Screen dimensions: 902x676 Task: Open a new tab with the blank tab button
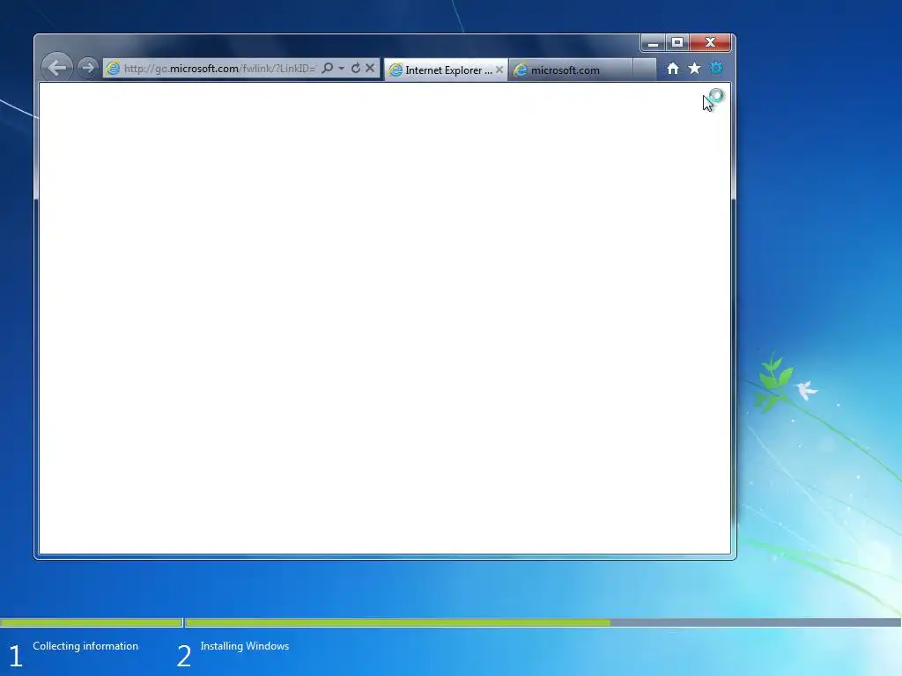tap(644, 70)
